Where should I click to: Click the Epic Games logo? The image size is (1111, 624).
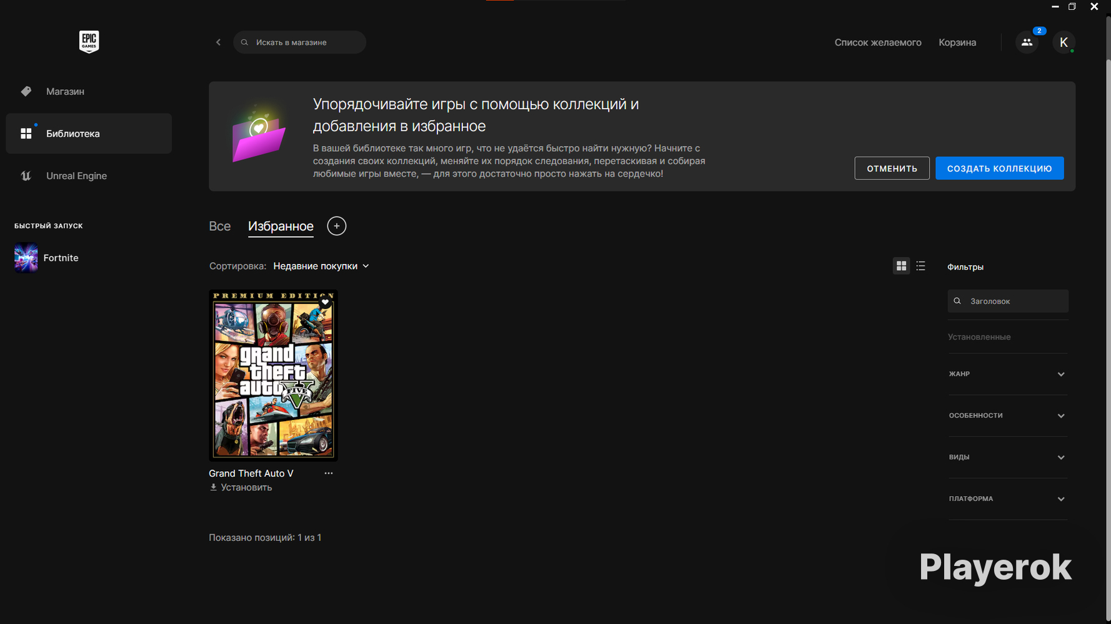(89, 42)
